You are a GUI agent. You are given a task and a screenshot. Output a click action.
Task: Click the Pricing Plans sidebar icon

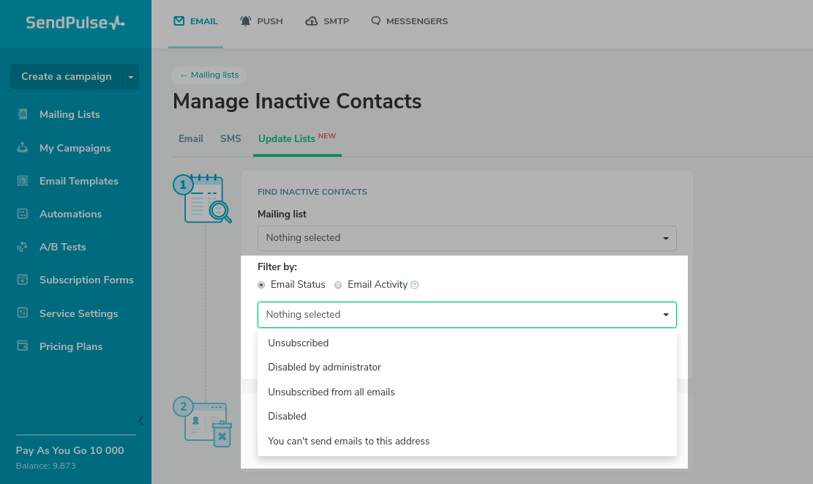pos(23,346)
